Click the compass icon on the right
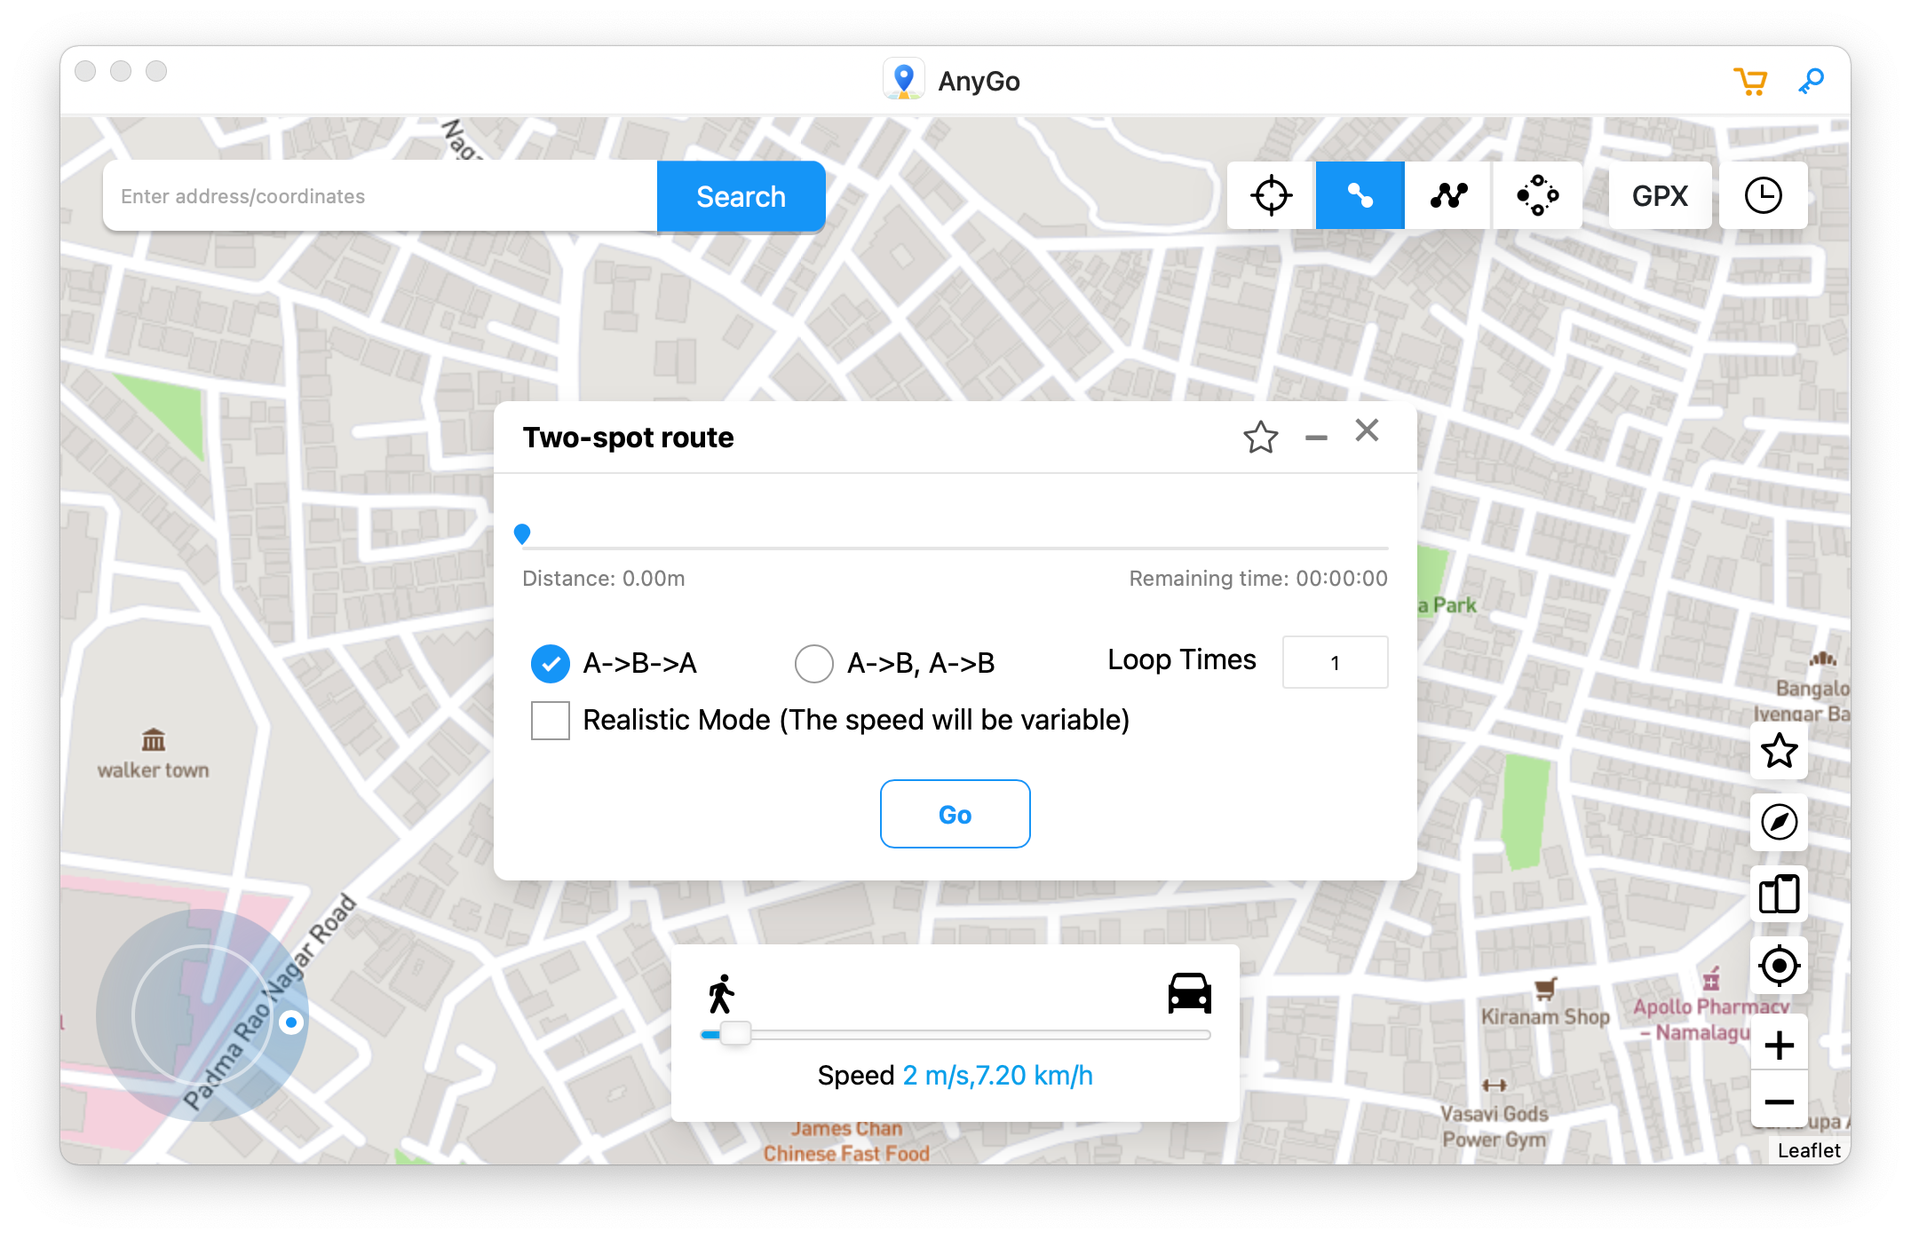 click(1779, 823)
